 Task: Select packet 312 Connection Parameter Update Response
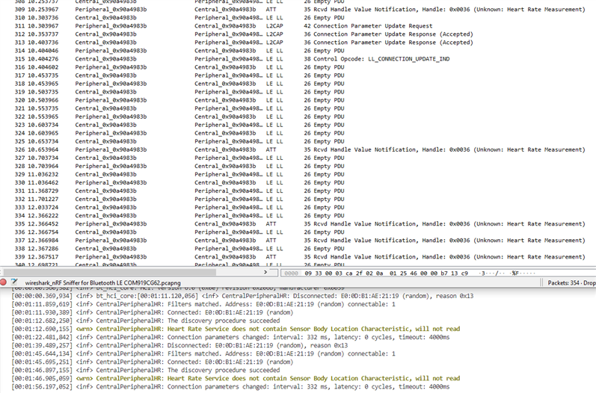pyautogui.click(x=224, y=34)
